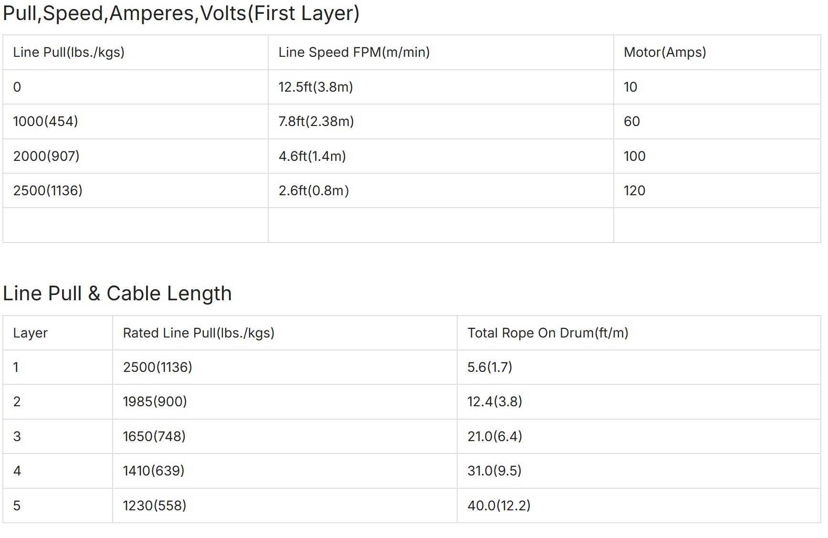Click the motor amps cell showing 100
This screenshot has height=538, width=828.
(634, 156)
